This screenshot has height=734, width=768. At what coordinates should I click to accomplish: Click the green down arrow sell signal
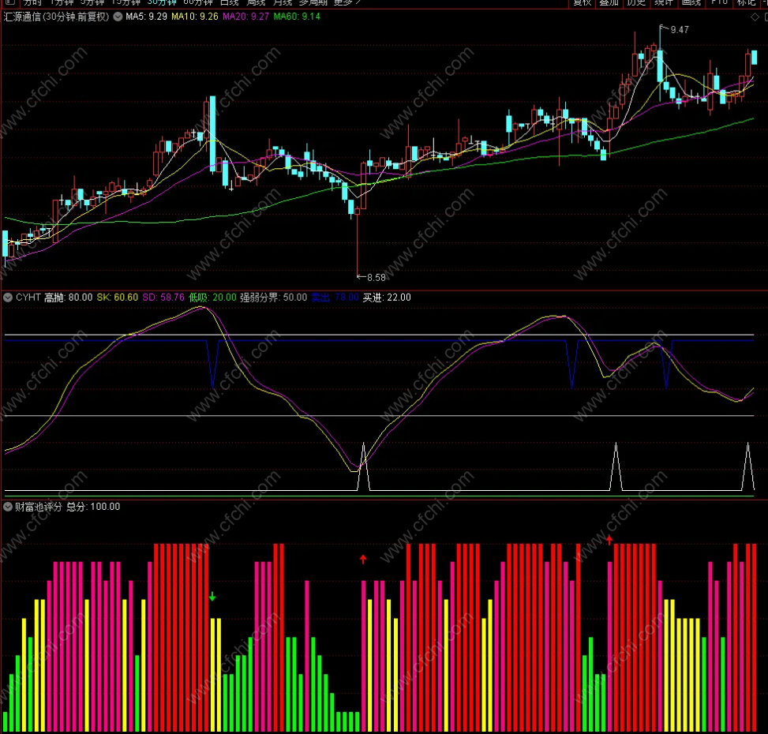point(212,597)
